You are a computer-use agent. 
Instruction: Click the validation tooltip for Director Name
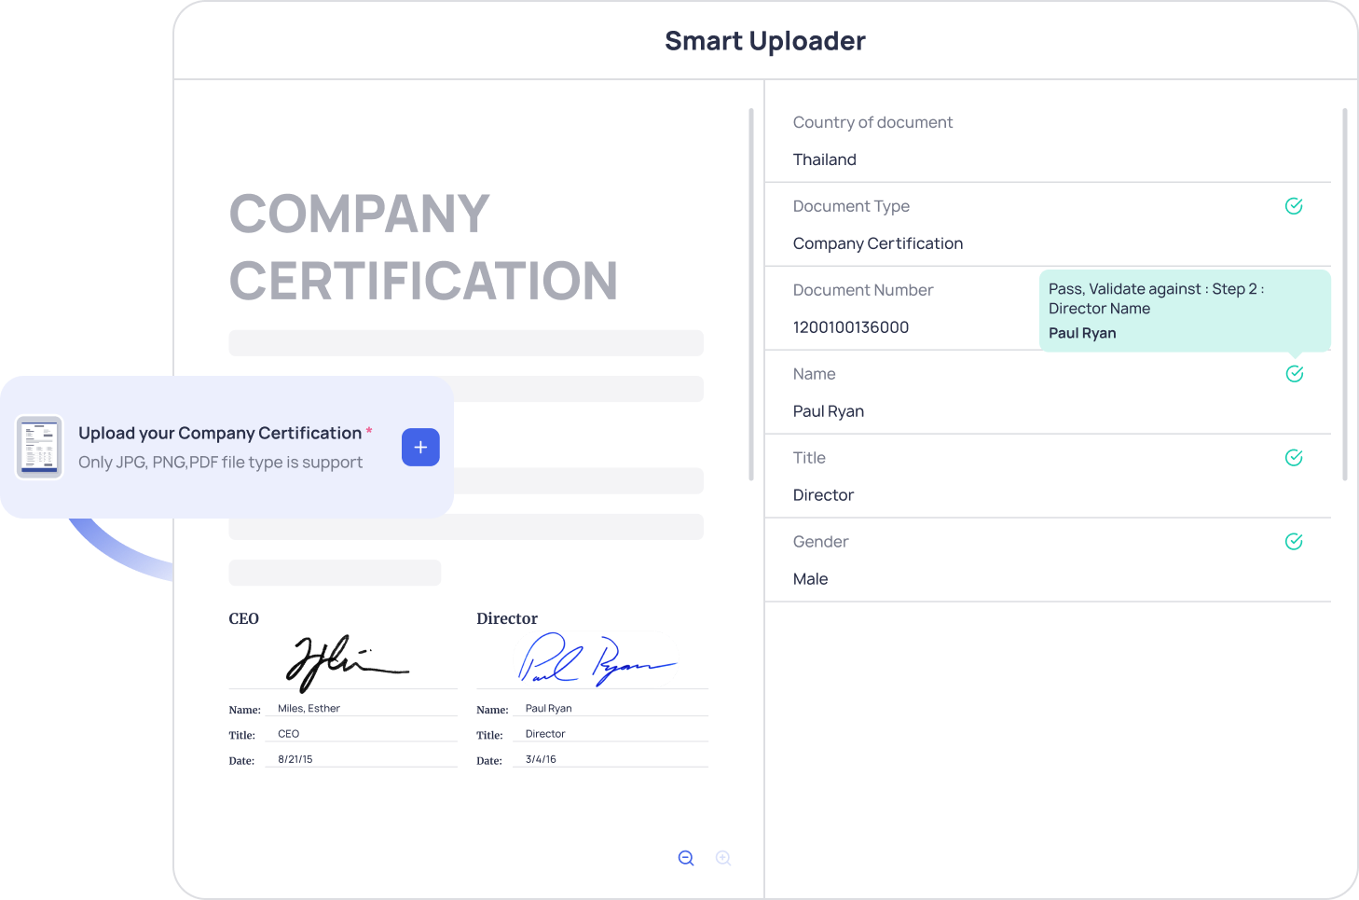[1184, 311]
